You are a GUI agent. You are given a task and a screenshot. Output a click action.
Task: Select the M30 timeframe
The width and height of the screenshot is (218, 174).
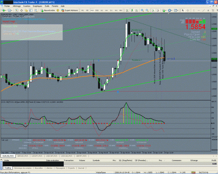pos(97,10)
